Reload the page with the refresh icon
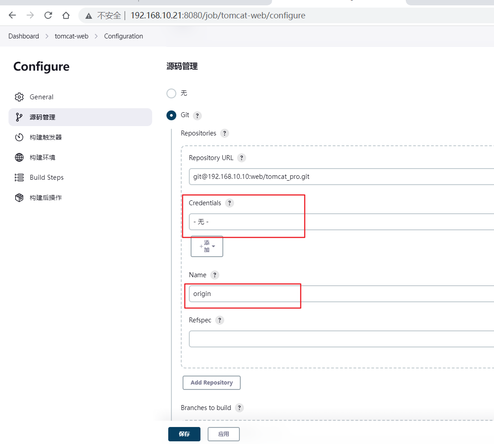Screen dimensions: 494x444 coord(48,15)
